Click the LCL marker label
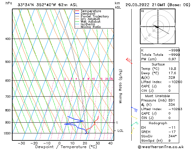Screen dimensions: 193x149 [x=120, y=131]
